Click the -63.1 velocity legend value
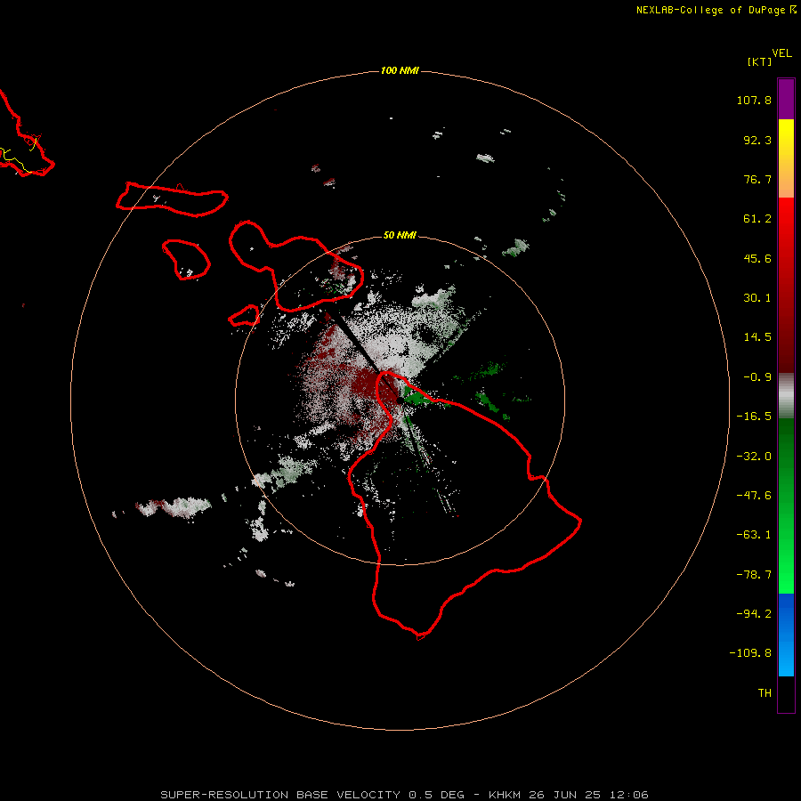The width and height of the screenshot is (801, 801). tap(754, 535)
